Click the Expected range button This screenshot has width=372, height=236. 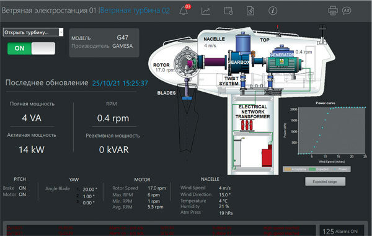click(325, 181)
